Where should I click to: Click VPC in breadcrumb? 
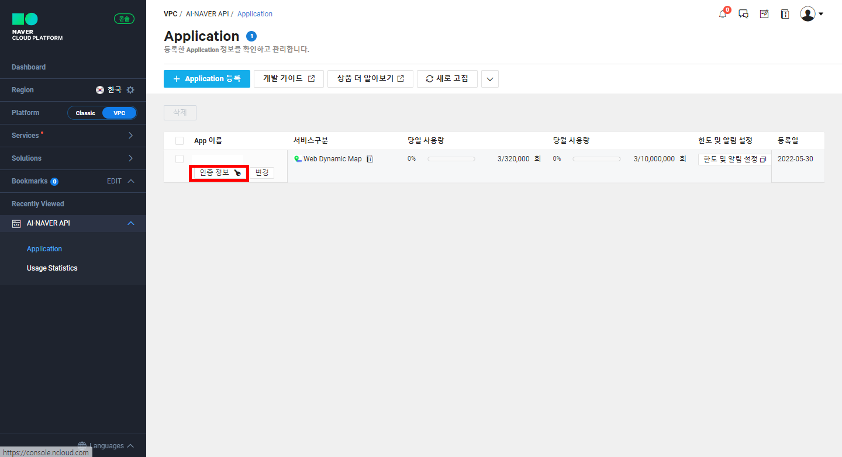tap(171, 14)
